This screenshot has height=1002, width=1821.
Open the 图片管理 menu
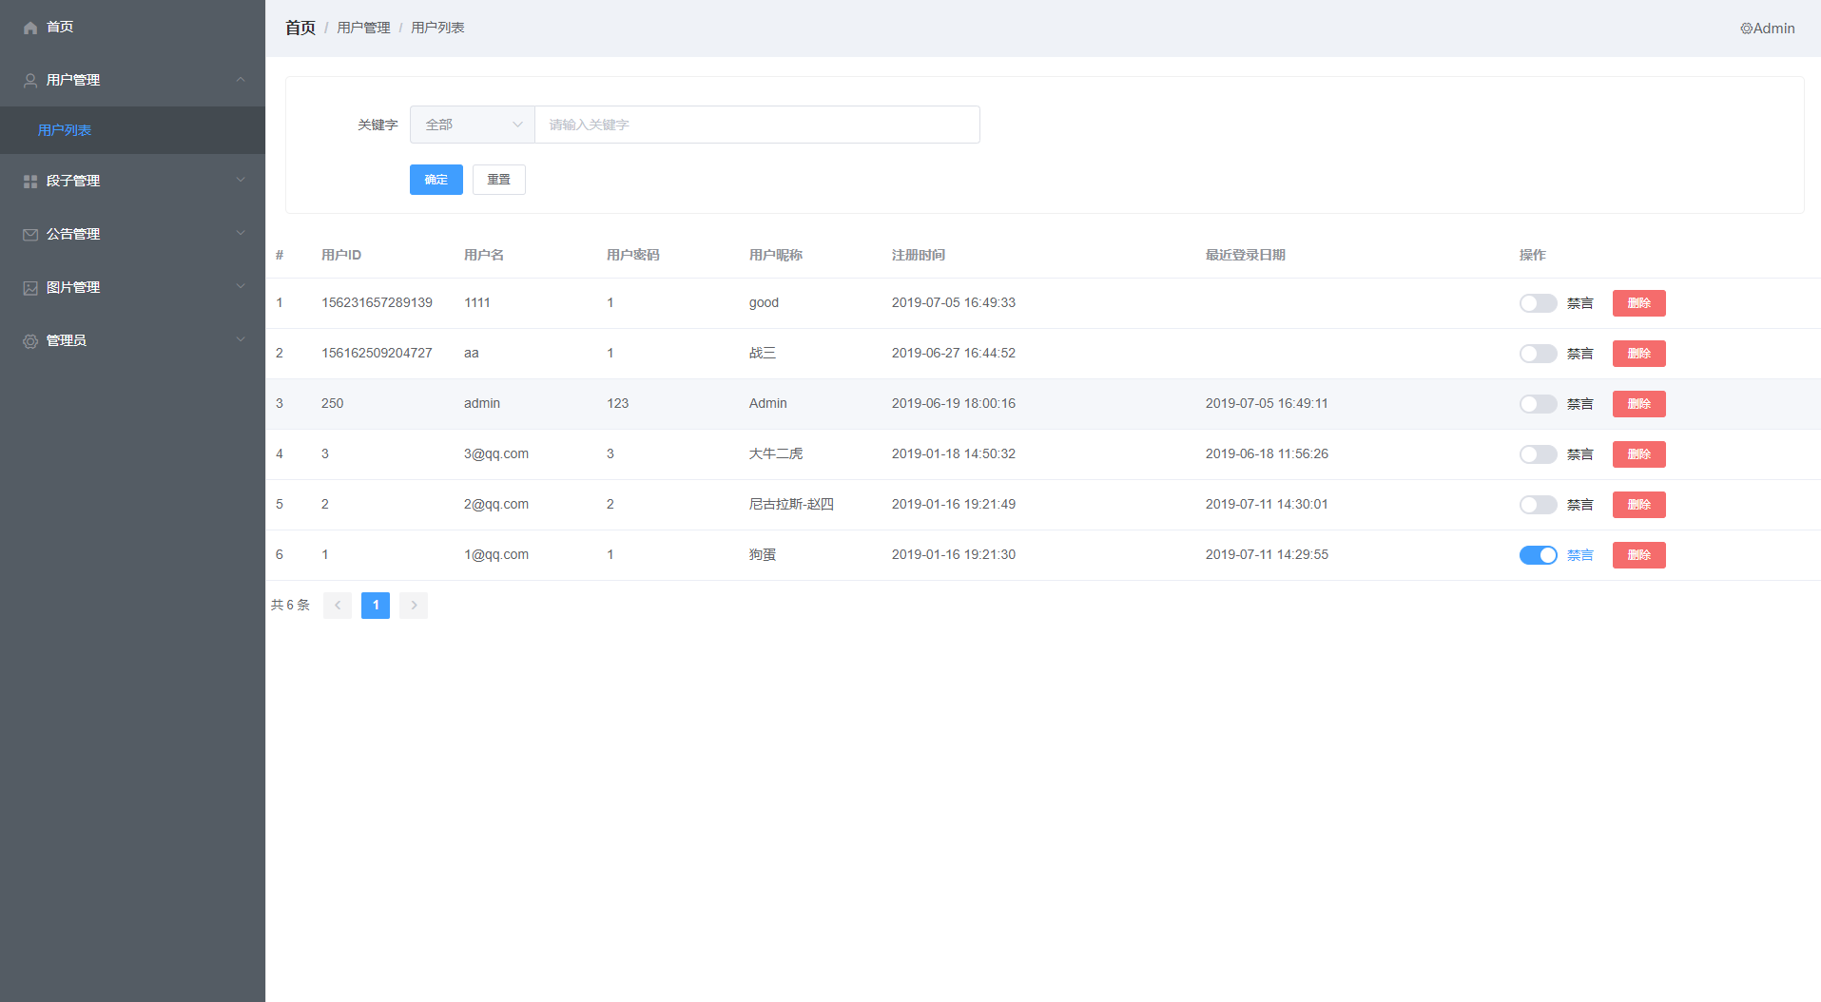click(x=132, y=287)
